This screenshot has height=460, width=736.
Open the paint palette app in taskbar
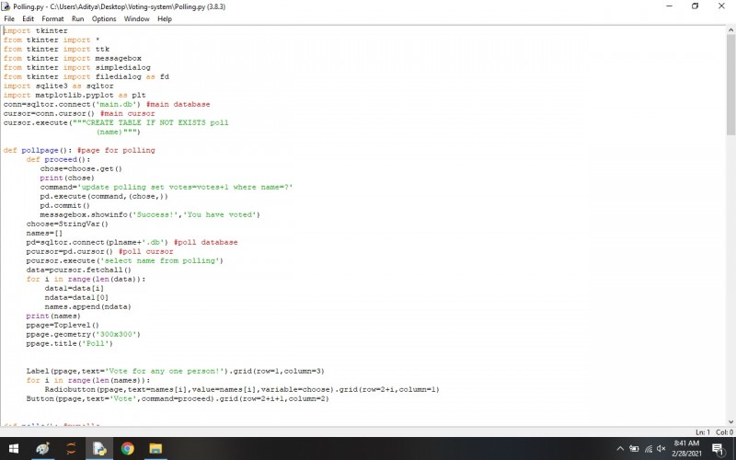[42, 449]
